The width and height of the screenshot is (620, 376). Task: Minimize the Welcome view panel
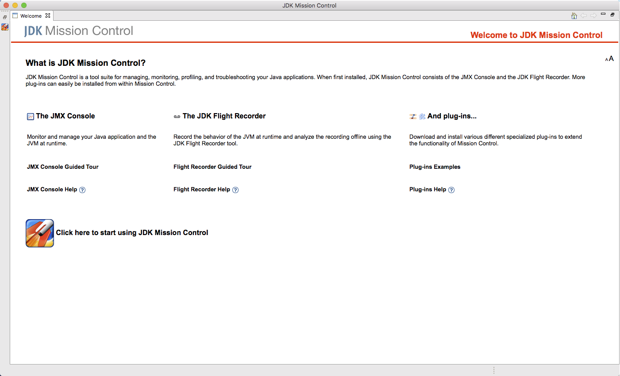(x=603, y=14)
